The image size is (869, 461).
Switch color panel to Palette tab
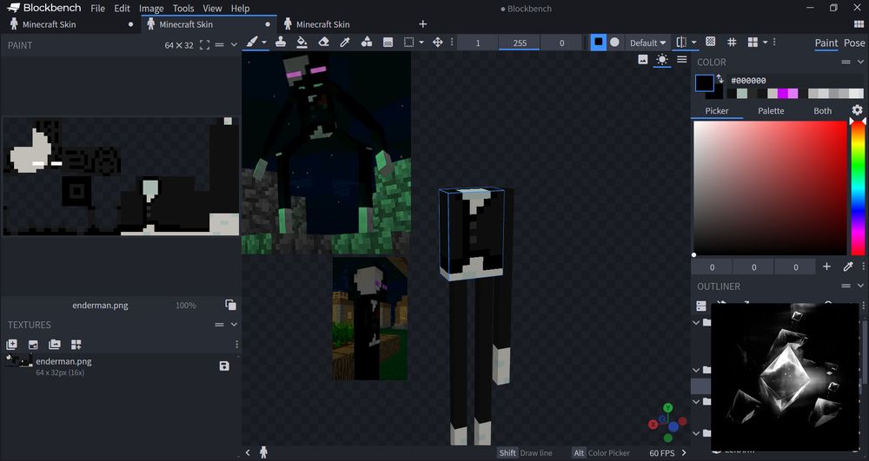pos(771,110)
